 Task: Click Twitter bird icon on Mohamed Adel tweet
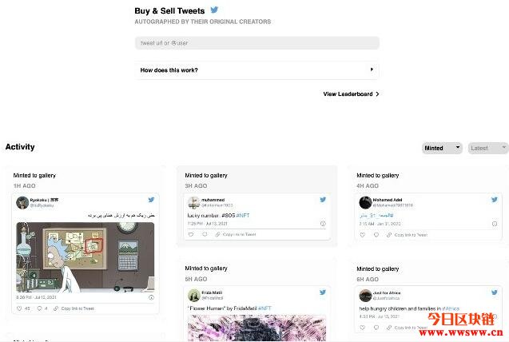point(494,200)
